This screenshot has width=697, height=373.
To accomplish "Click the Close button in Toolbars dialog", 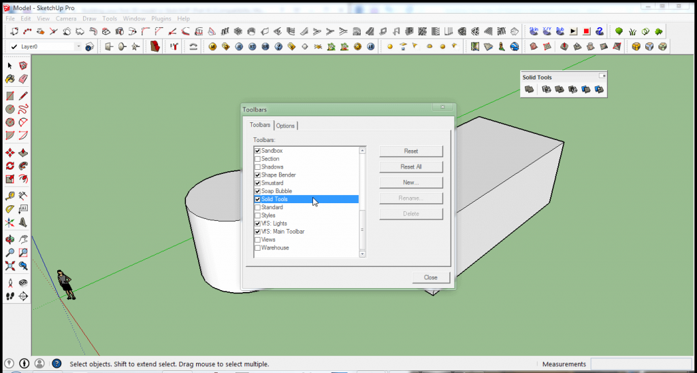I will [431, 277].
